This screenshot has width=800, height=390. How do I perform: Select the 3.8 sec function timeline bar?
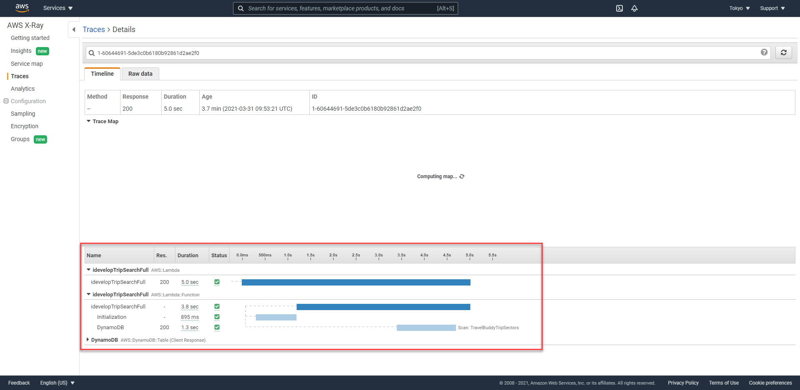click(383, 307)
